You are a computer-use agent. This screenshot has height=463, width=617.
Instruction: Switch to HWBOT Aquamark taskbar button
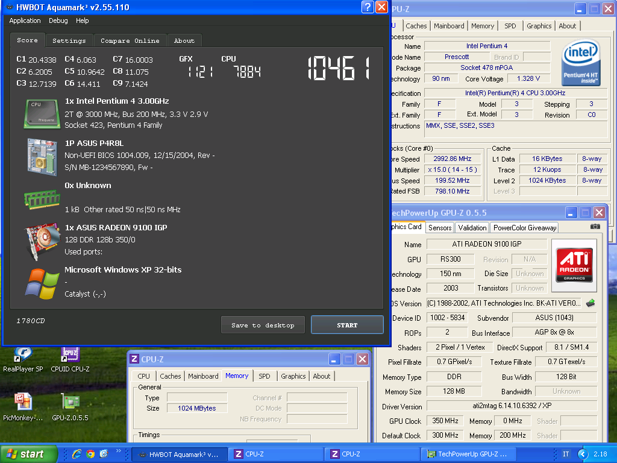(179, 454)
